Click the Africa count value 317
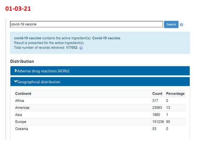Viewport: 198px width, 150px height. [x=155, y=101]
